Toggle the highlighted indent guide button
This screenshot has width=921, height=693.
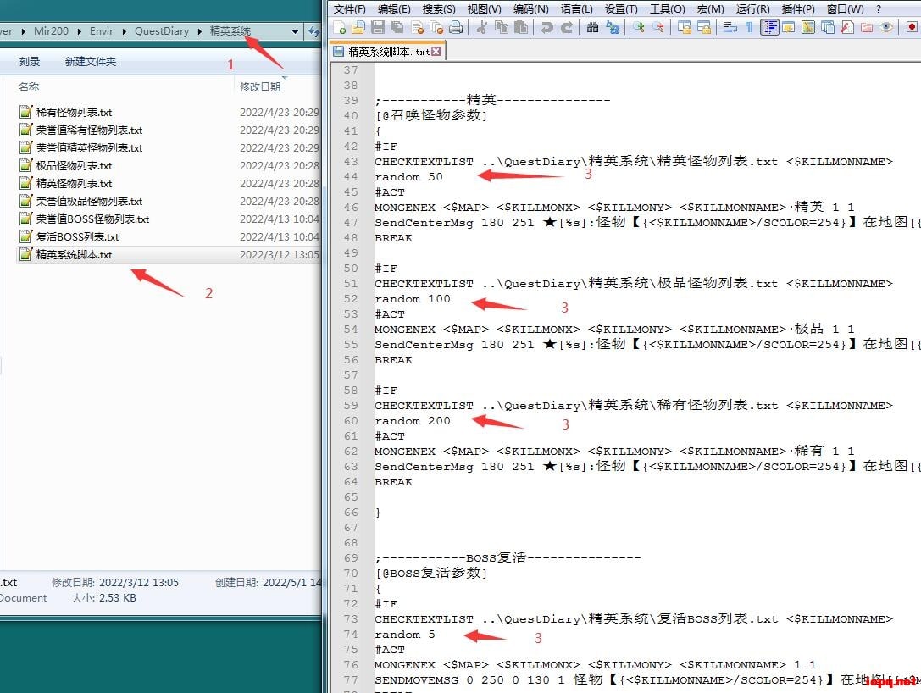coord(769,27)
